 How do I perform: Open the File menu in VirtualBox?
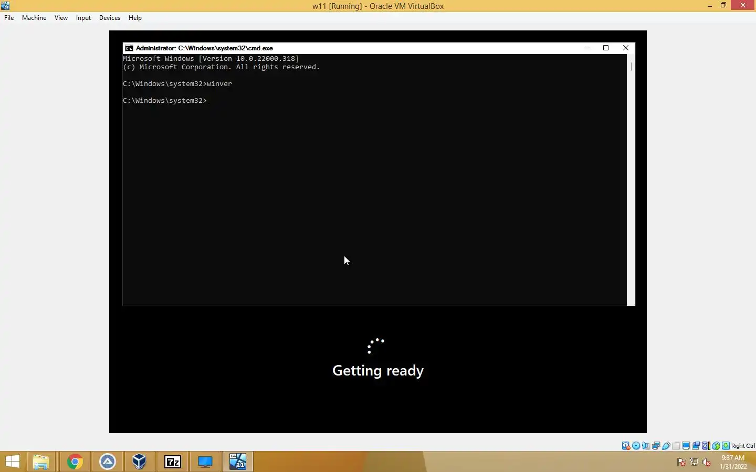pyautogui.click(x=9, y=18)
